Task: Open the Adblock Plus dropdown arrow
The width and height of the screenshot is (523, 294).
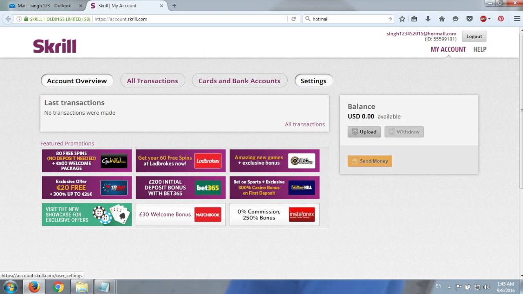Action: [x=489, y=19]
